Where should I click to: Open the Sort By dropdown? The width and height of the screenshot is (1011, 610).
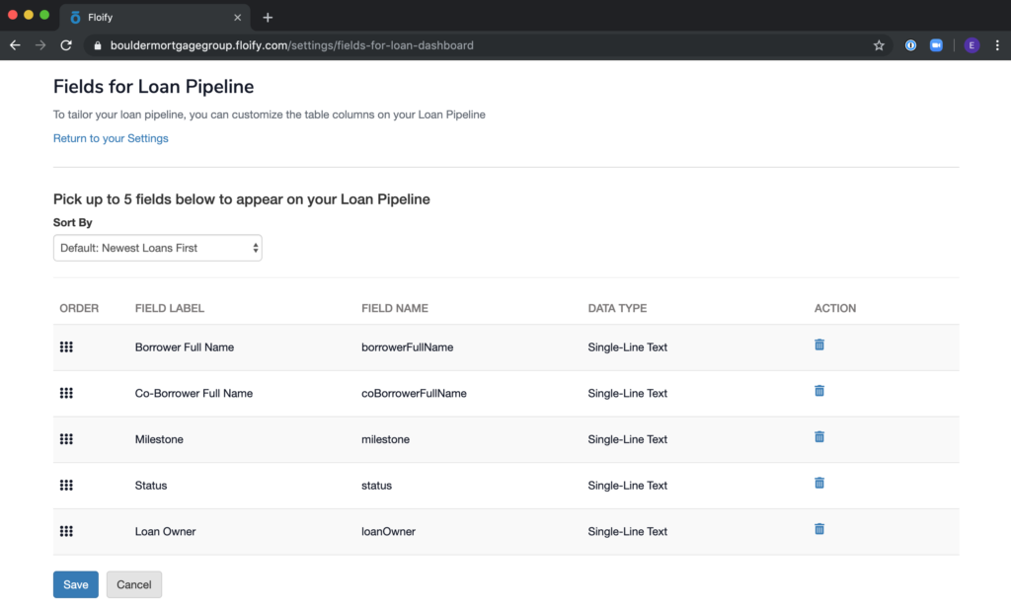[x=157, y=248]
